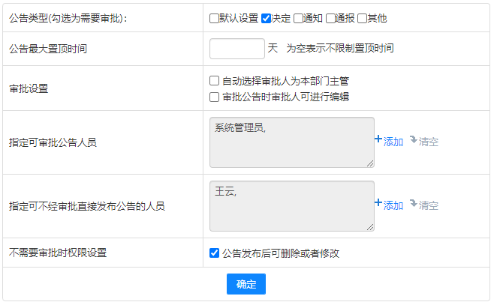
Task: Click 添加 link for approver list
Action: click(x=393, y=142)
